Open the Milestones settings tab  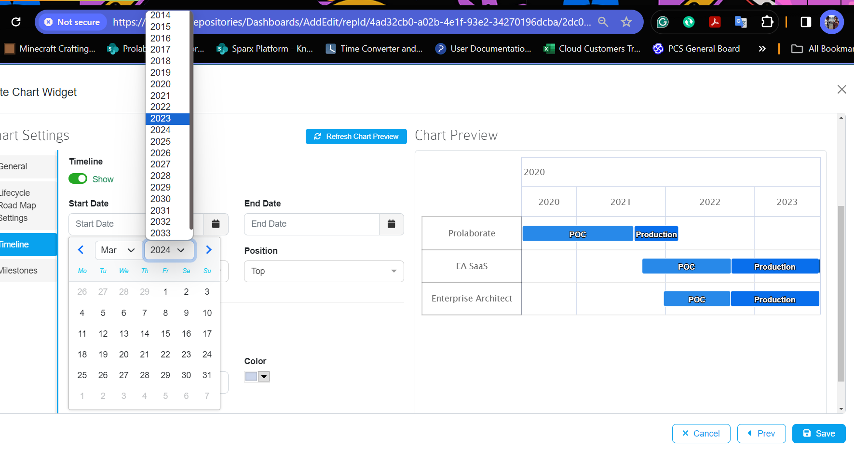(x=28, y=271)
